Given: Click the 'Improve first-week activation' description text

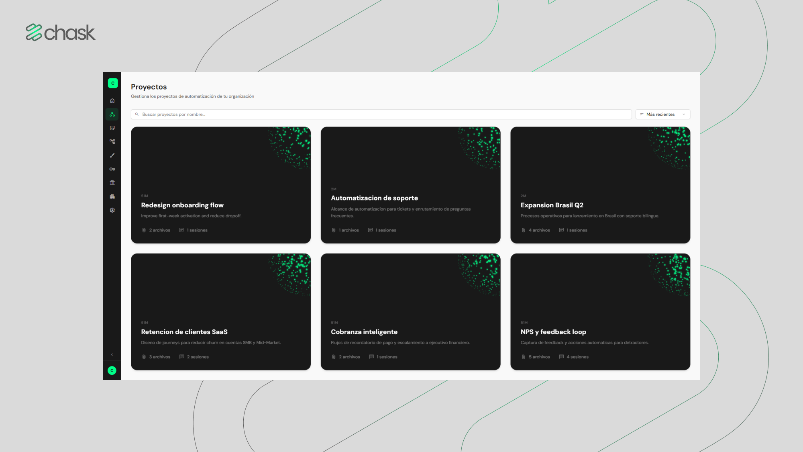Looking at the screenshot, I should pyautogui.click(x=191, y=216).
